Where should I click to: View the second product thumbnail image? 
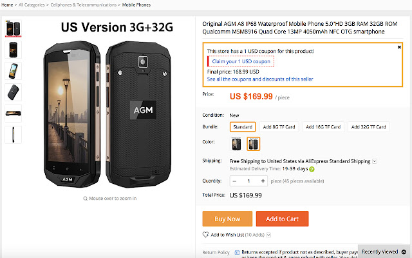[13, 50]
